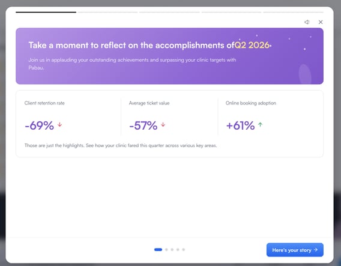Click red down arrow beside -69%
The image size is (341, 266).
coord(59,125)
